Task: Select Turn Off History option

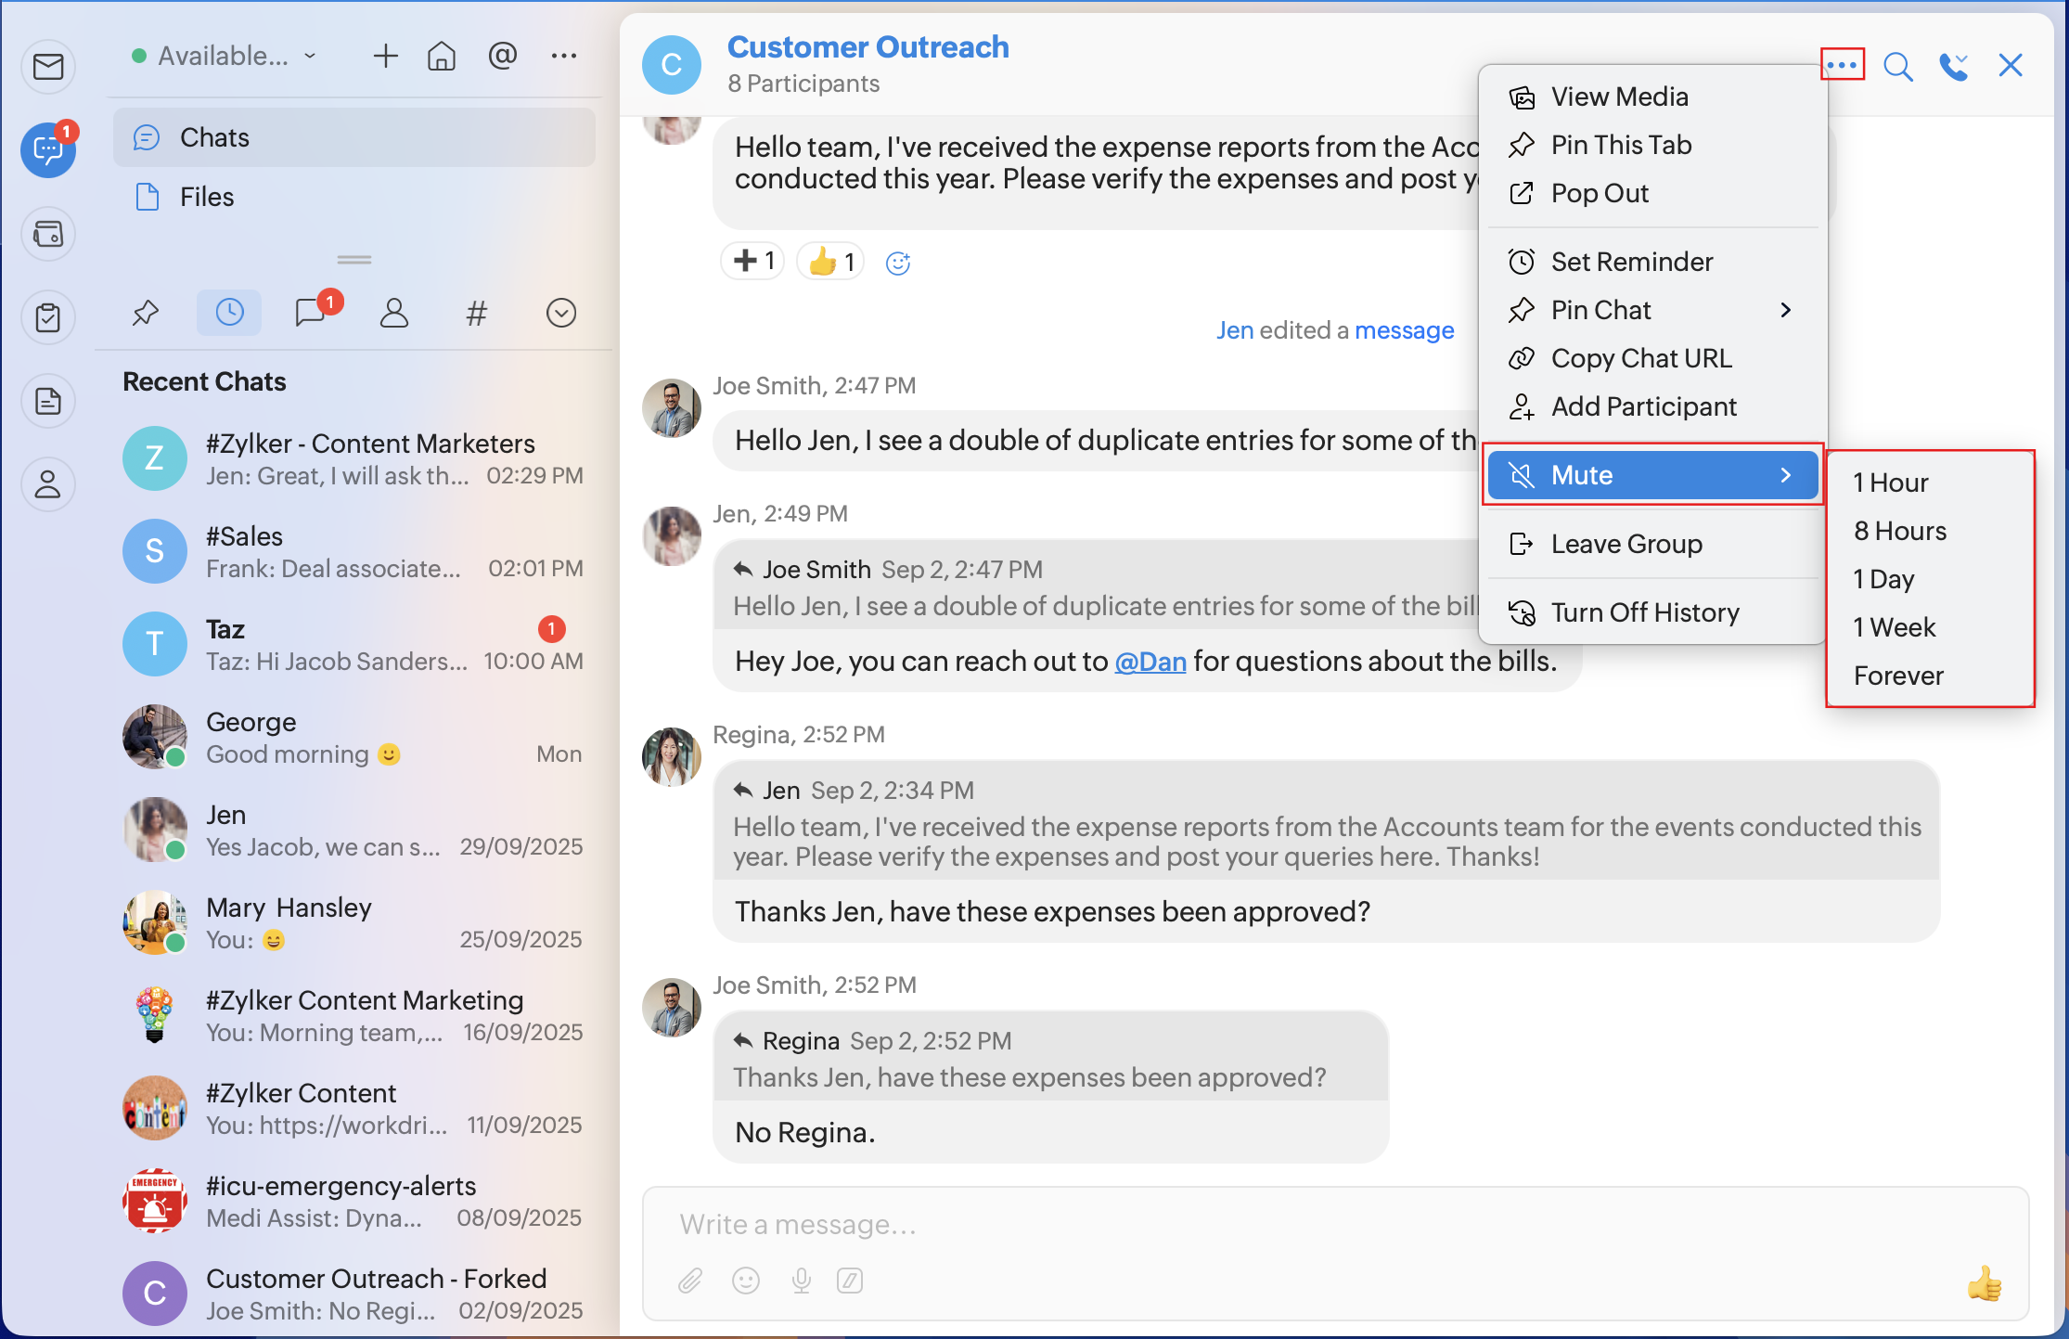Action: coord(1644,612)
